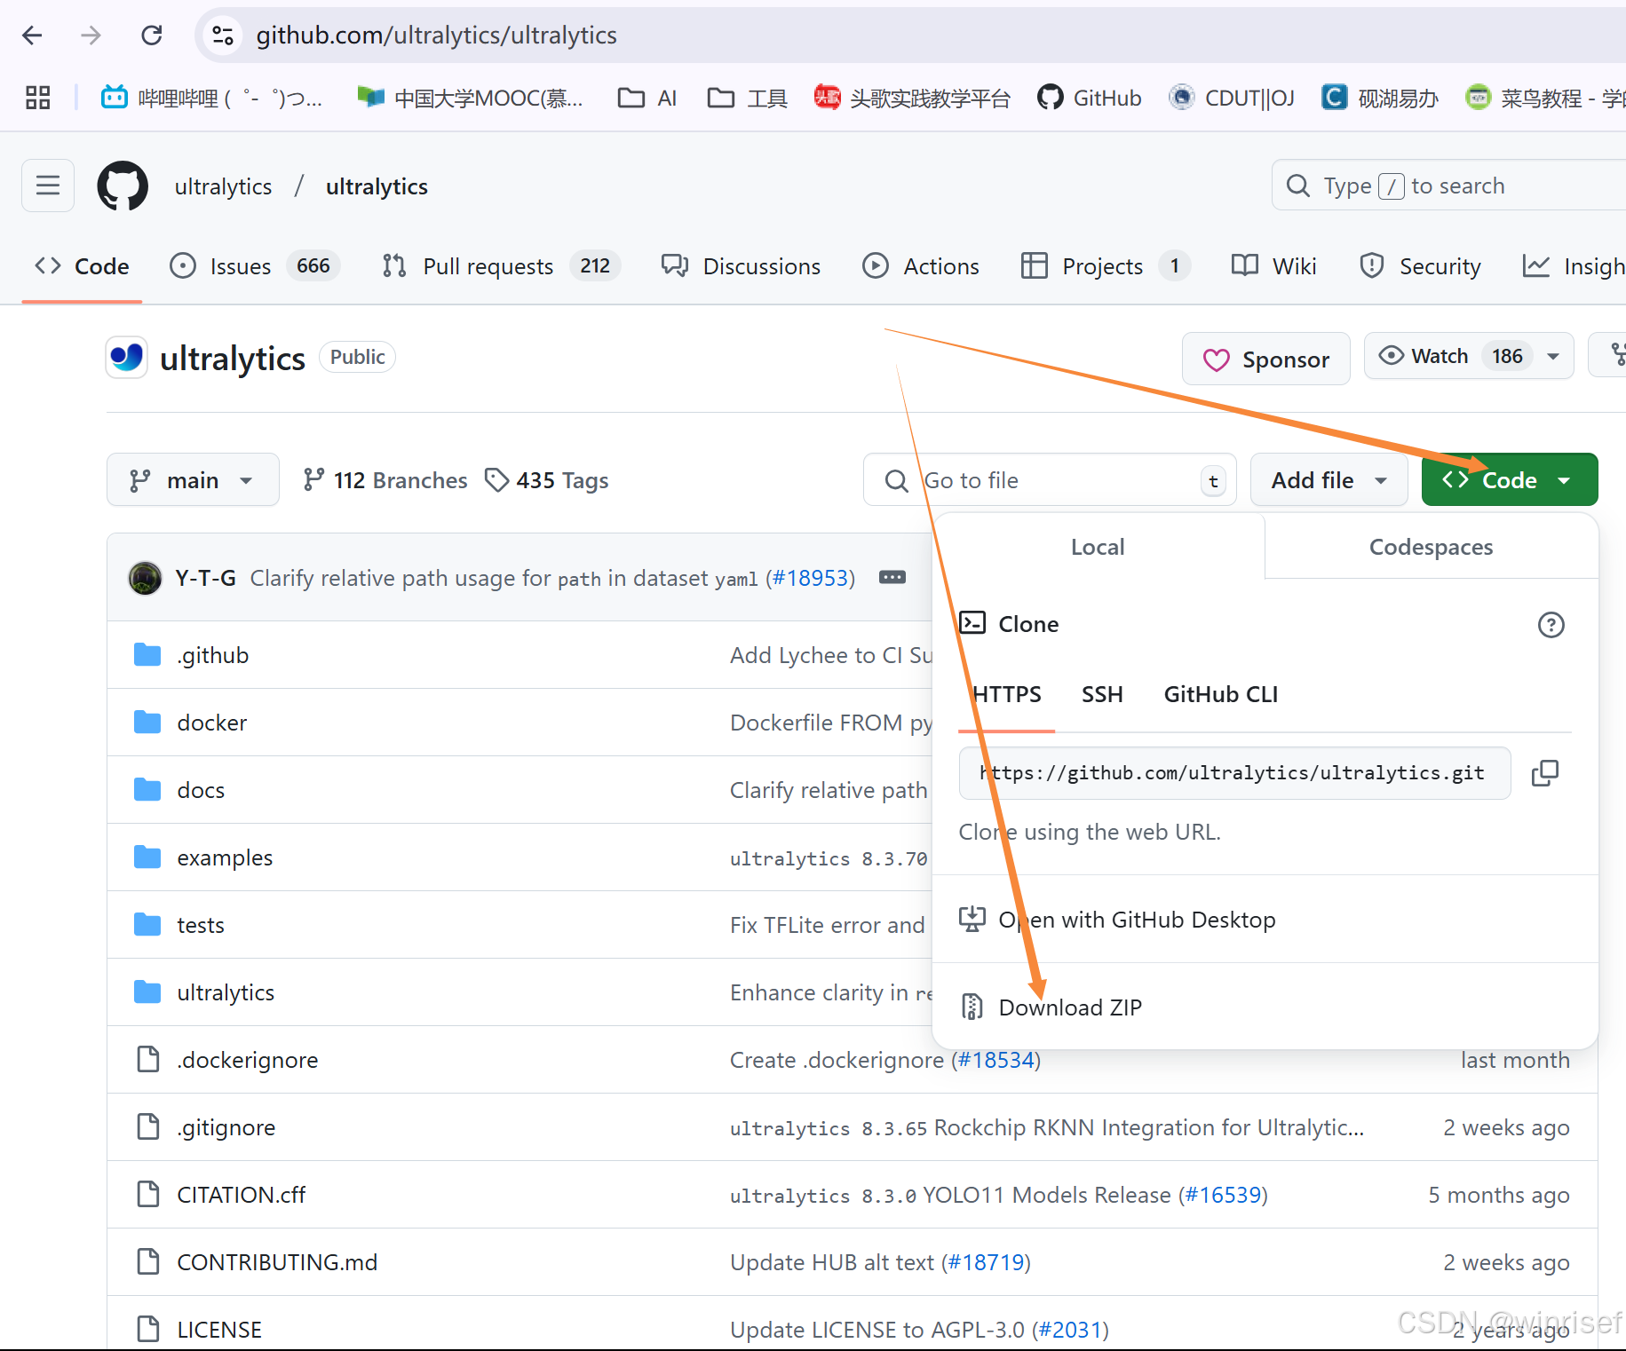1626x1351 pixels.
Task: Open the docs folder
Action: [201, 790]
